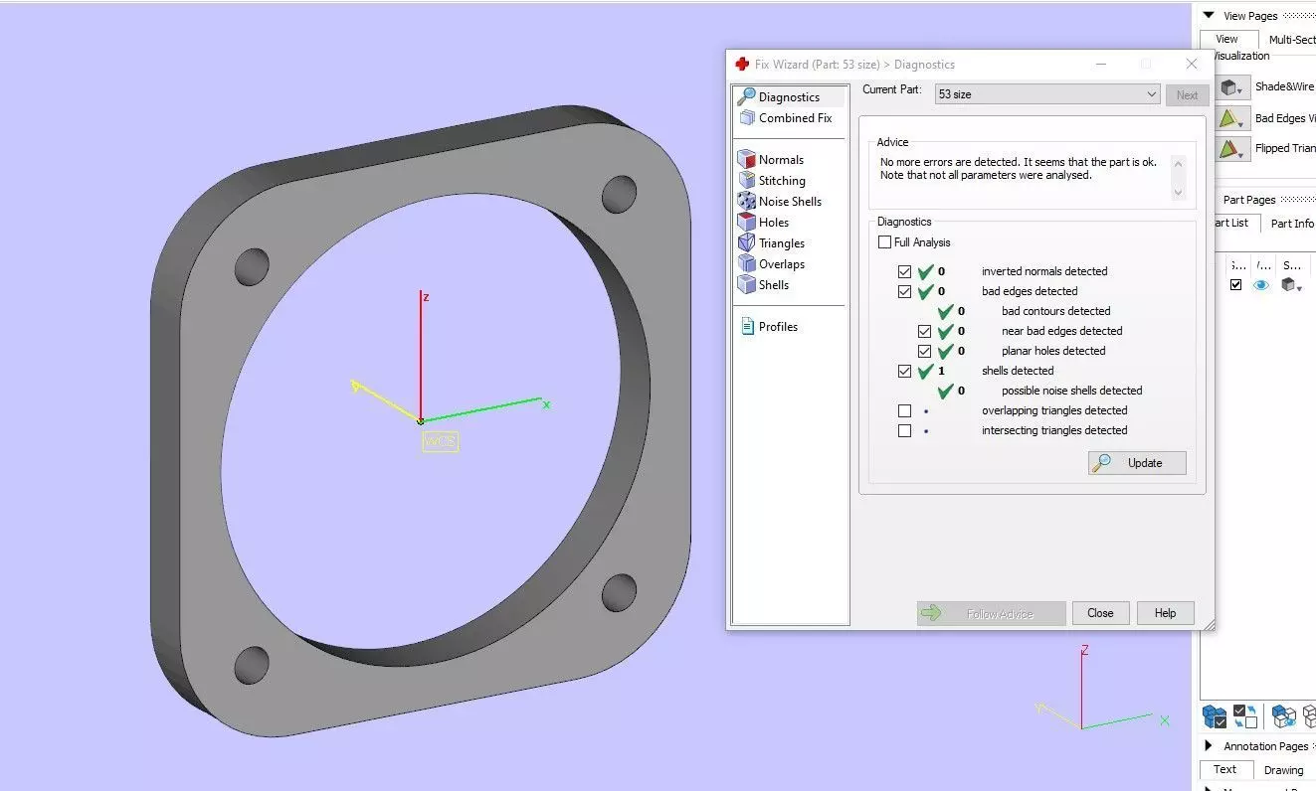
Task: Uncheck inverted normals detected checkbox
Action: [904, 271]
